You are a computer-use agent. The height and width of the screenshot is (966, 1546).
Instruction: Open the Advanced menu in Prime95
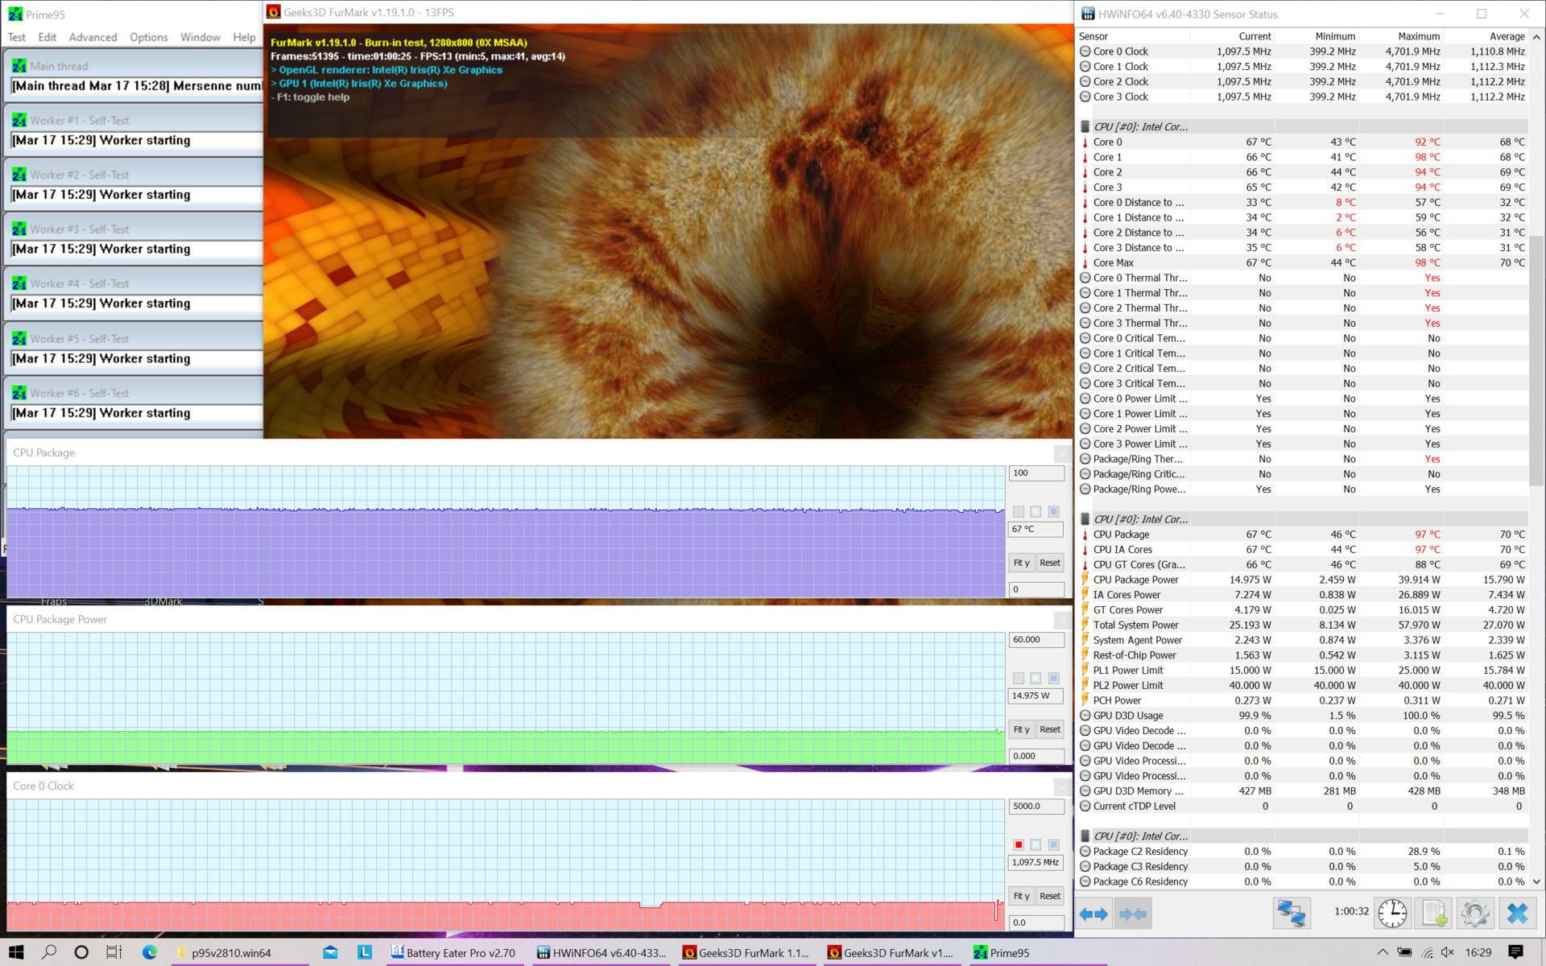coord(93,37)
